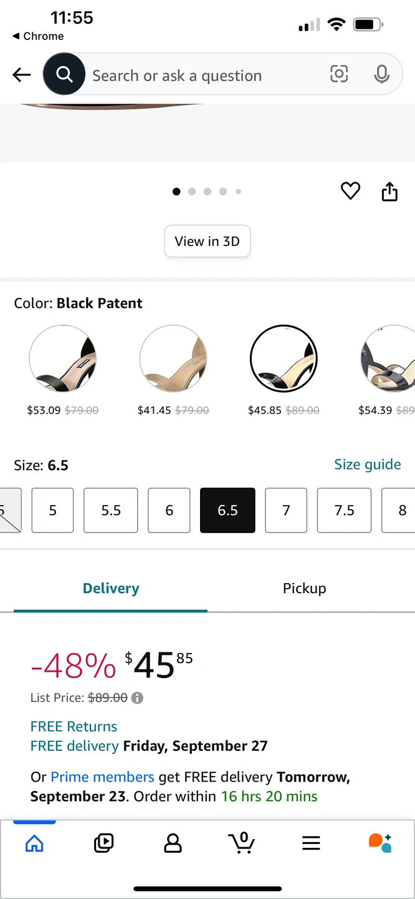This screenshot has width=415, height=899.
Task: Tap the camera lens search icon
Action: 338,75
